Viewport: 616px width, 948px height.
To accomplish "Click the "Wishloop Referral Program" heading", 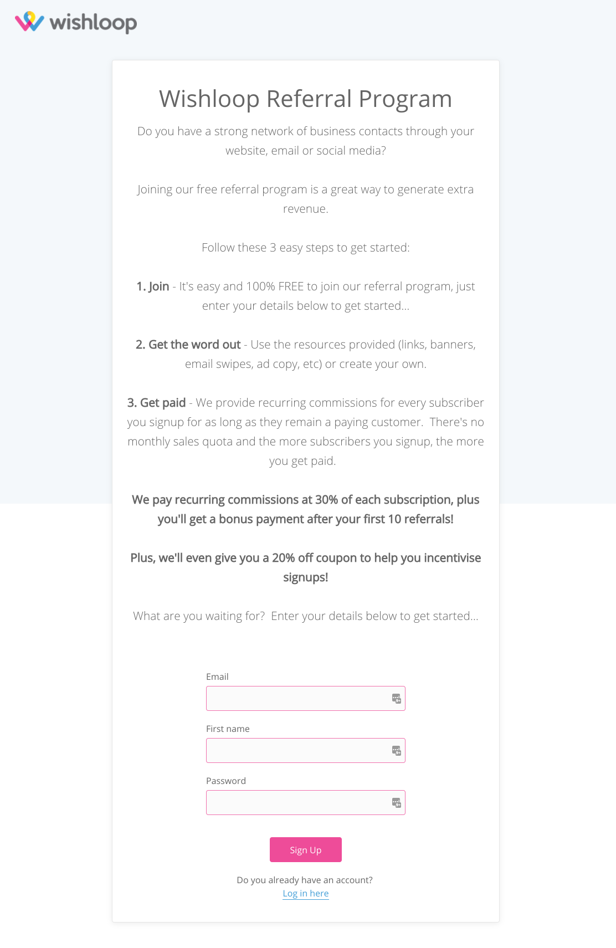I will [x=306, y=99].
